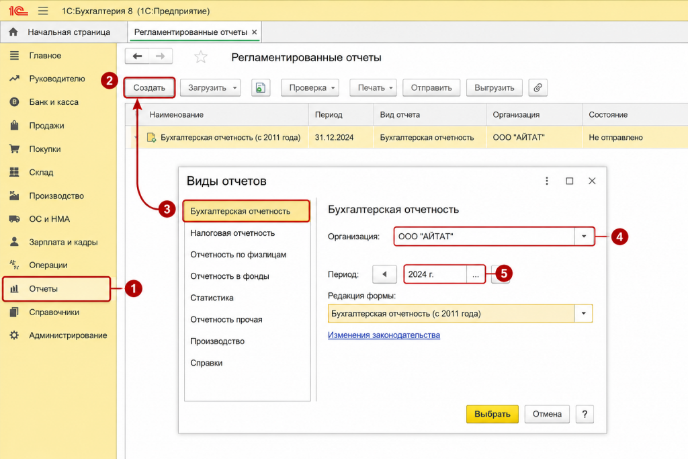The width and height of the screenshot is (688, 459).
Task: Expand the Редакция формы dropdown arrow
Action: pyautogui.click(x=584, y=313)
